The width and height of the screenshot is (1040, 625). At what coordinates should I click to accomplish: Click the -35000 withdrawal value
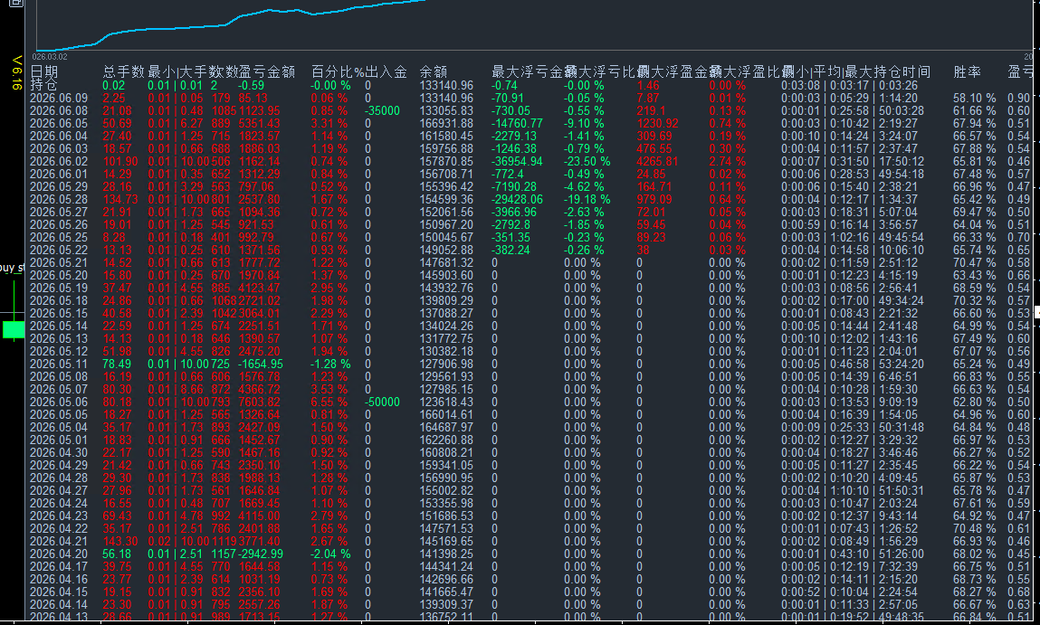pos(382,110)
